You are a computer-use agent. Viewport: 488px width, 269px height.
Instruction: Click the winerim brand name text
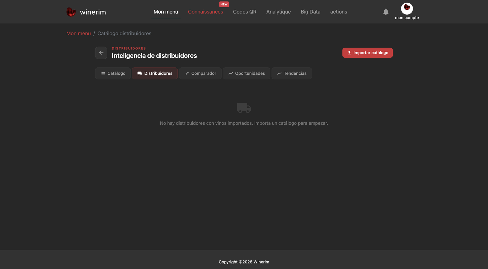coord(93,12)
